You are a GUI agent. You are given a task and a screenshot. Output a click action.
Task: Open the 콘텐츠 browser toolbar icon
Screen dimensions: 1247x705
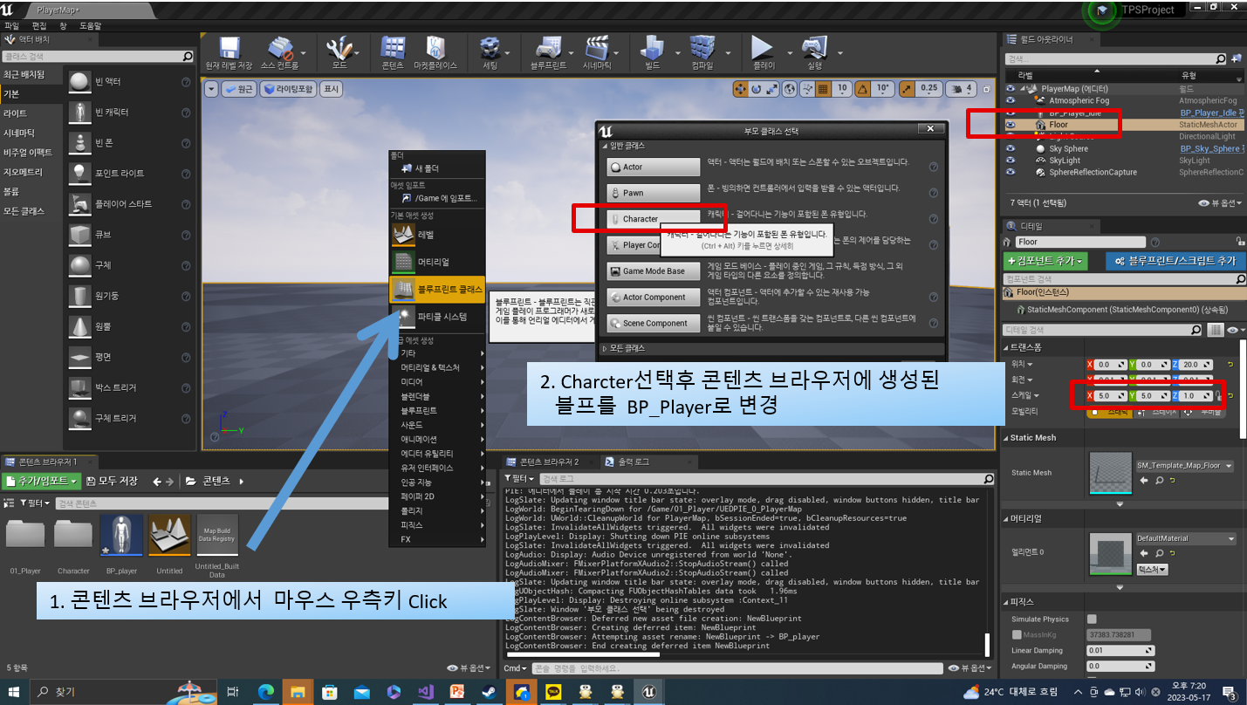(393, 49)
